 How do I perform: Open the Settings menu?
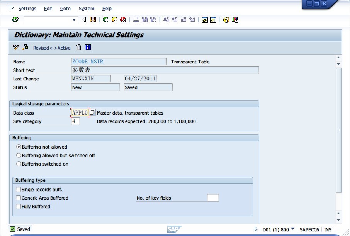coord(27,9)
